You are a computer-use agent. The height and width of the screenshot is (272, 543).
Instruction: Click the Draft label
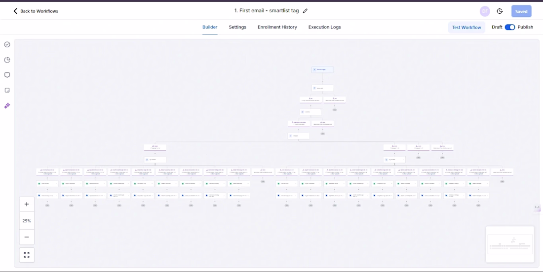[x=497, y=27]
